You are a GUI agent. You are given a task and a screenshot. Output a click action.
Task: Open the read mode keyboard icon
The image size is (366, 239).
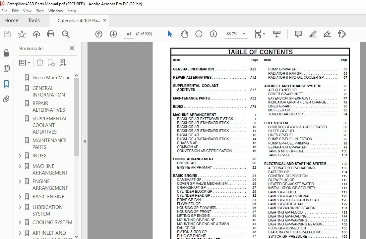[277, 34]
